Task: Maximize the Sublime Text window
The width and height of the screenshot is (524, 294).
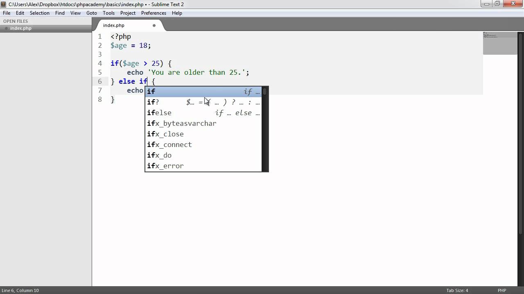Action: (x=498, y=4)
